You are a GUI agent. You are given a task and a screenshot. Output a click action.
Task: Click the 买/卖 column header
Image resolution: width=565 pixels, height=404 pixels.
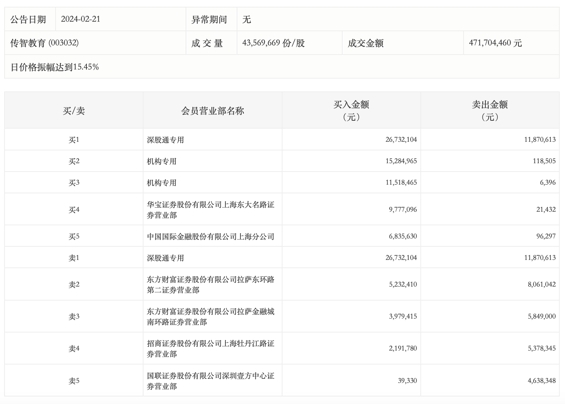tap(74, 111)
